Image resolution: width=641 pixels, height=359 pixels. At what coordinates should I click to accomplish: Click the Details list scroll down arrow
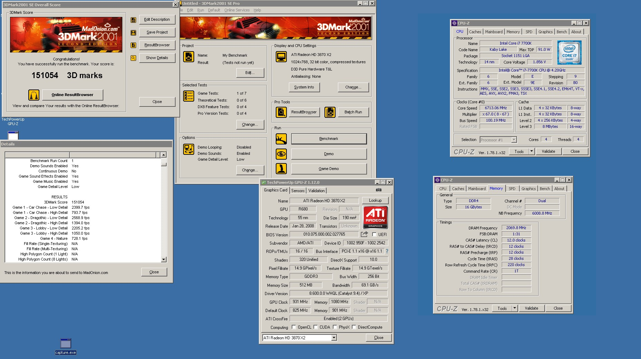[x=164, y=259]
